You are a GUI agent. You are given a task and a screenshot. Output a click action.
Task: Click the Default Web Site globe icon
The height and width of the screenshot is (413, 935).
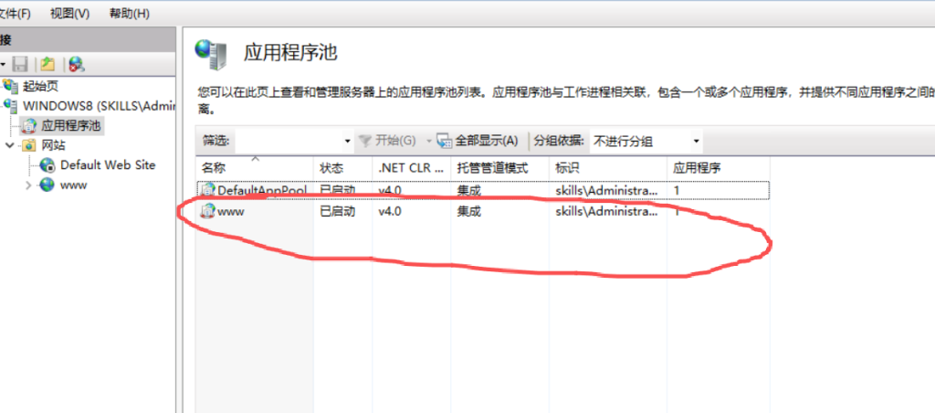[47, 165]
